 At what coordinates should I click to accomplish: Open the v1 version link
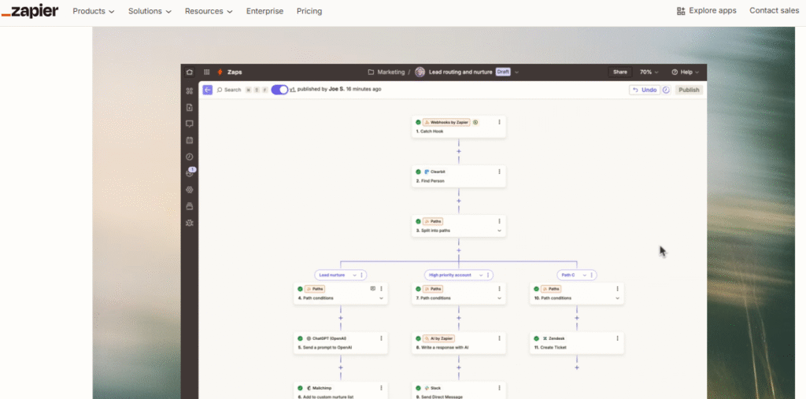coord(292,89)
